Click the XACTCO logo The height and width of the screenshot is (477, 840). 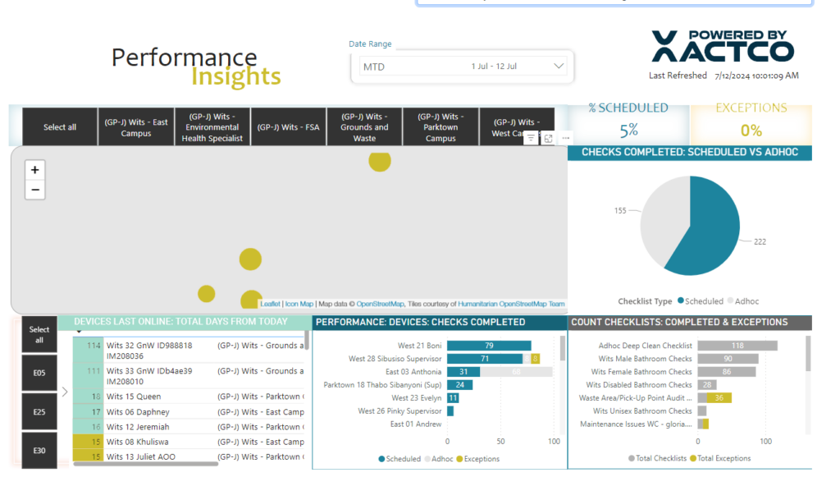tap(723, 46)
